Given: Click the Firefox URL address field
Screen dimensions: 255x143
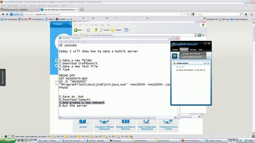Looking at the screenshot, I should [102, 14].
